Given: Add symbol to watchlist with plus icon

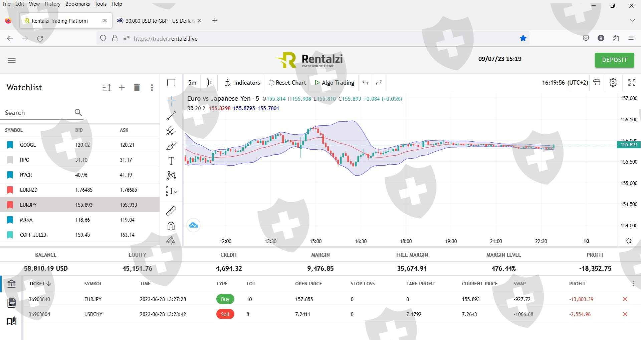Looking at the screenshot, I should (x=122, y=88).
